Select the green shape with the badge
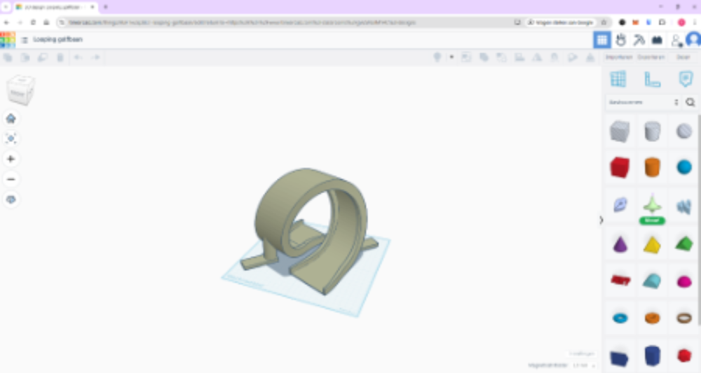 (652, 206)
